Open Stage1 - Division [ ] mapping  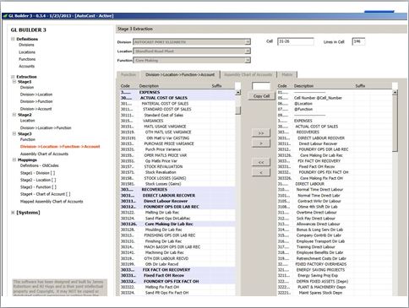[37, 173]
